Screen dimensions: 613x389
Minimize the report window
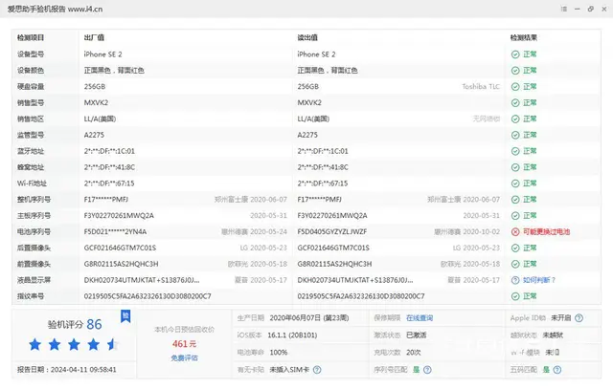pos(577,9)
